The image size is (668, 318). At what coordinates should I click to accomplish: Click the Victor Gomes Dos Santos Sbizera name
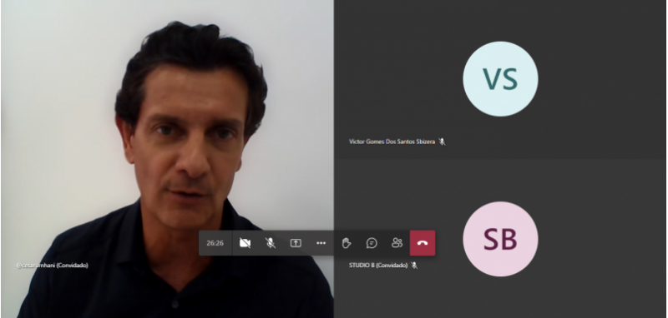(x=392, y=142)
